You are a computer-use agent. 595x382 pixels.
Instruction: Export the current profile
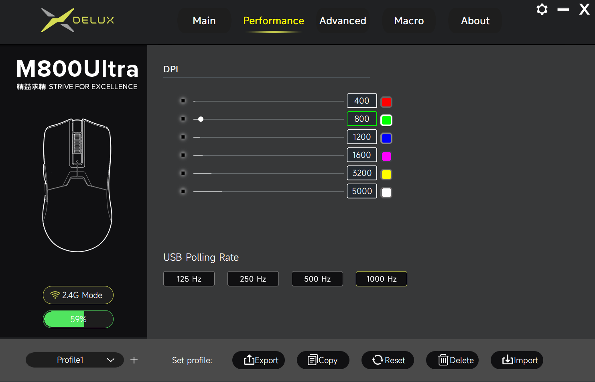click(x=258, y=360)
